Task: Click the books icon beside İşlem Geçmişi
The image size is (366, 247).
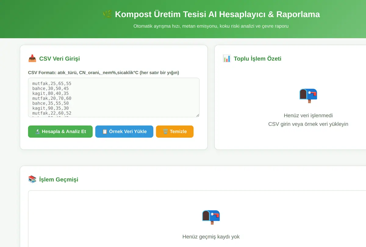Action: point(32,179)
